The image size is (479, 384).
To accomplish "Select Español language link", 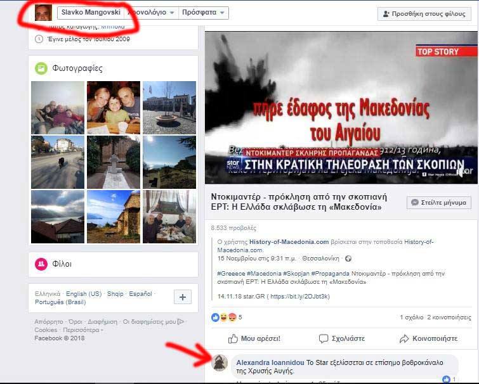I will pos(140,294).
